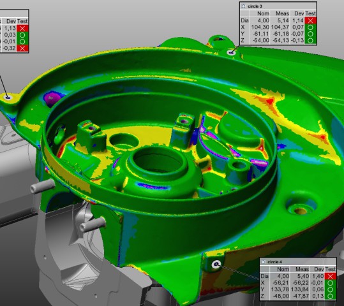This screenshot has height=306, width=344.
Task: Click the measured diameter 5,14 in circle 3
Action: (284, 20)
